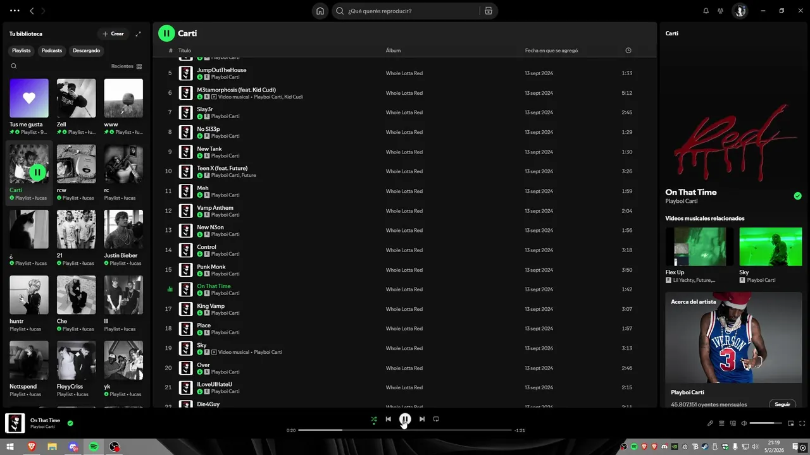Skip to the previous track
The image size is (810, 455).
(389, 419)
